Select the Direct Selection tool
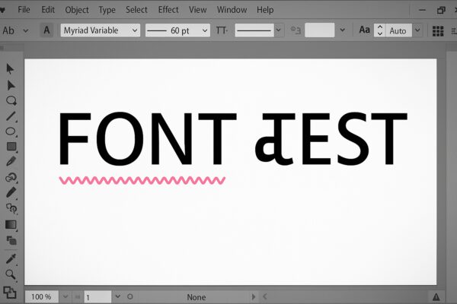This screenshot has height=304, width=457. (x=11, y=85)
